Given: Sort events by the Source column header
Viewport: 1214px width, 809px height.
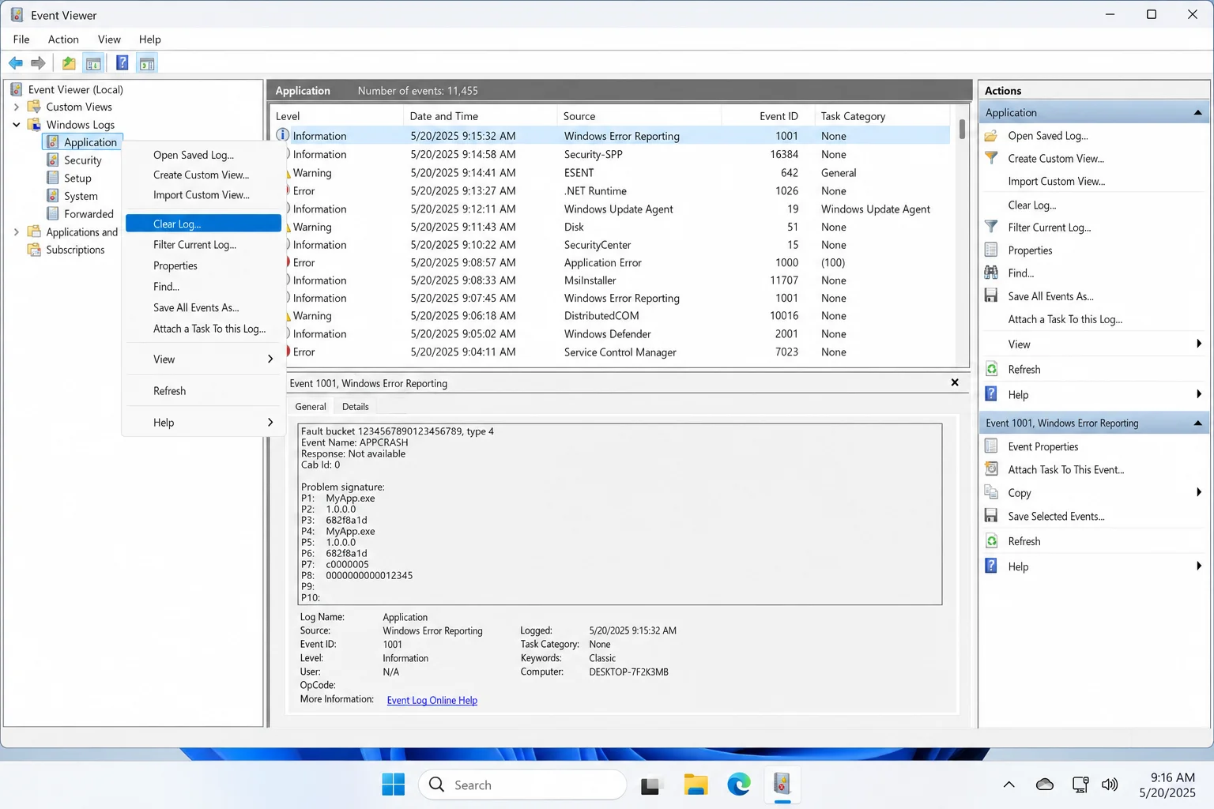Looking at the screenshot, I should pos(639,116).
